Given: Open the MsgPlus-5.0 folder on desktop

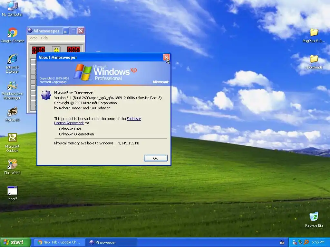Looking at the screenshot, I should [x=314, y=35].
